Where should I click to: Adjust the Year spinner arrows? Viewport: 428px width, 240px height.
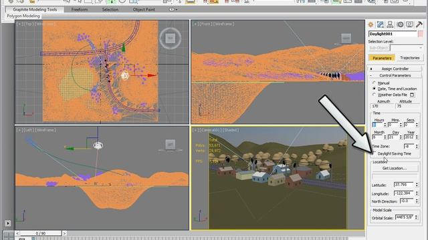tap(417, 137)
